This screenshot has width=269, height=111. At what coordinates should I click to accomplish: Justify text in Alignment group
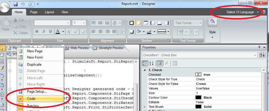tap(114, 32)
